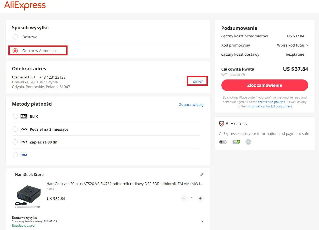This screenshot has height=230, width=319.
Task: Click the HamGeek ats 20 plus product title
Action: (x=125, y=184)
